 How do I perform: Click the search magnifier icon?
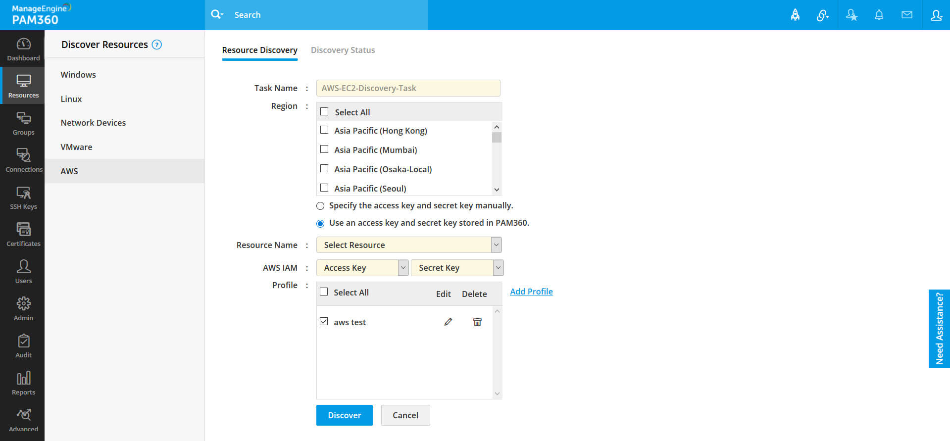click(x=216, y=14)
